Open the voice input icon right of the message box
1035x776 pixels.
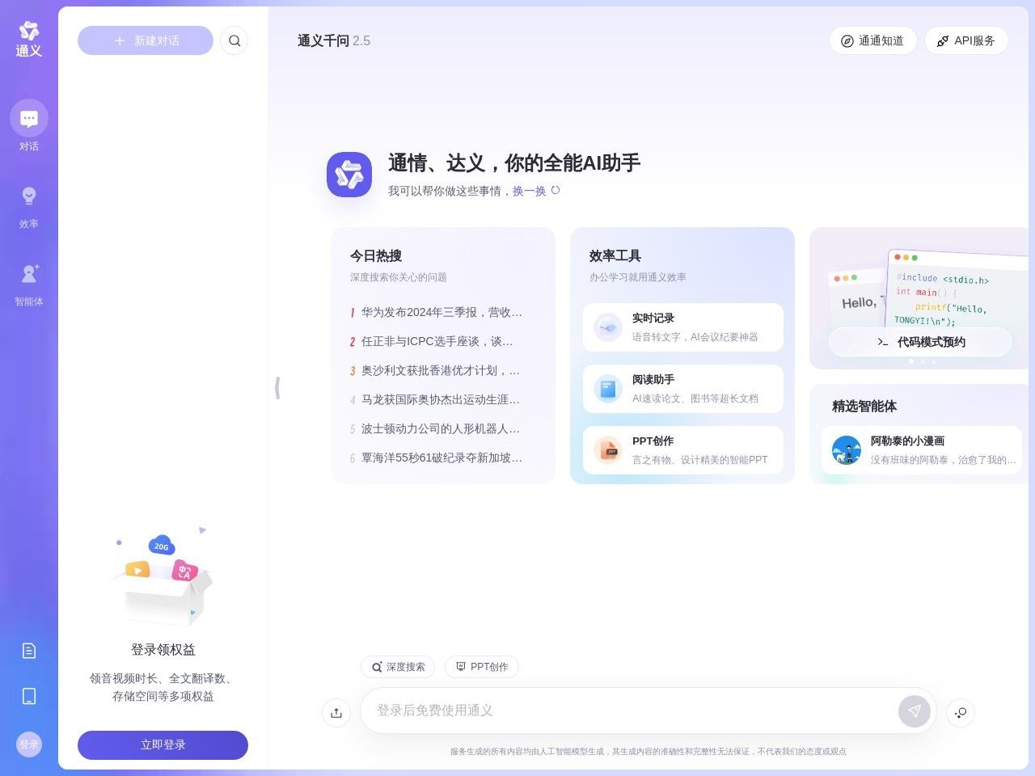pyautogui.click(x=960, y=712)
